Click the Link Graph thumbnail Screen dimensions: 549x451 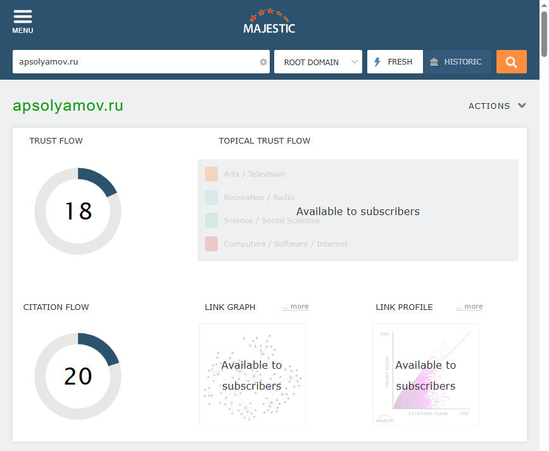tap(252, 374)
